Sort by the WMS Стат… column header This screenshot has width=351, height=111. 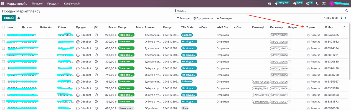pos(224,27)
